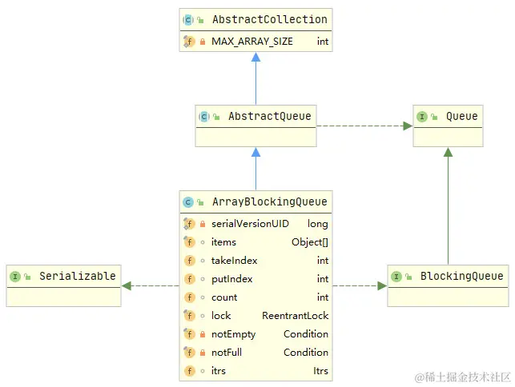
Task: Click the Object[] type label
Action: tap(310, 242)
